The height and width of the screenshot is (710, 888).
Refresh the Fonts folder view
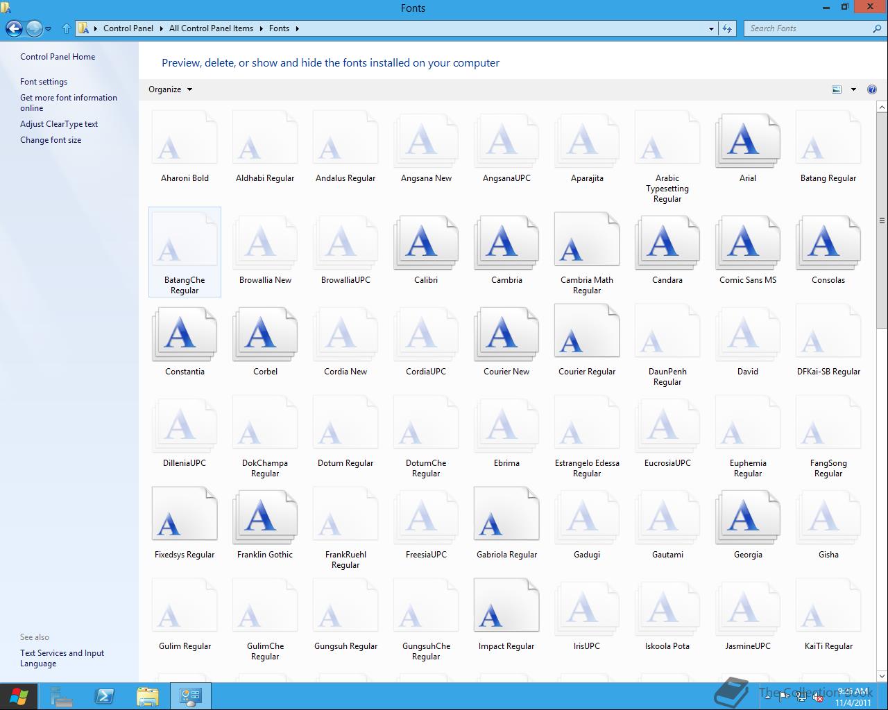point(727,28)
